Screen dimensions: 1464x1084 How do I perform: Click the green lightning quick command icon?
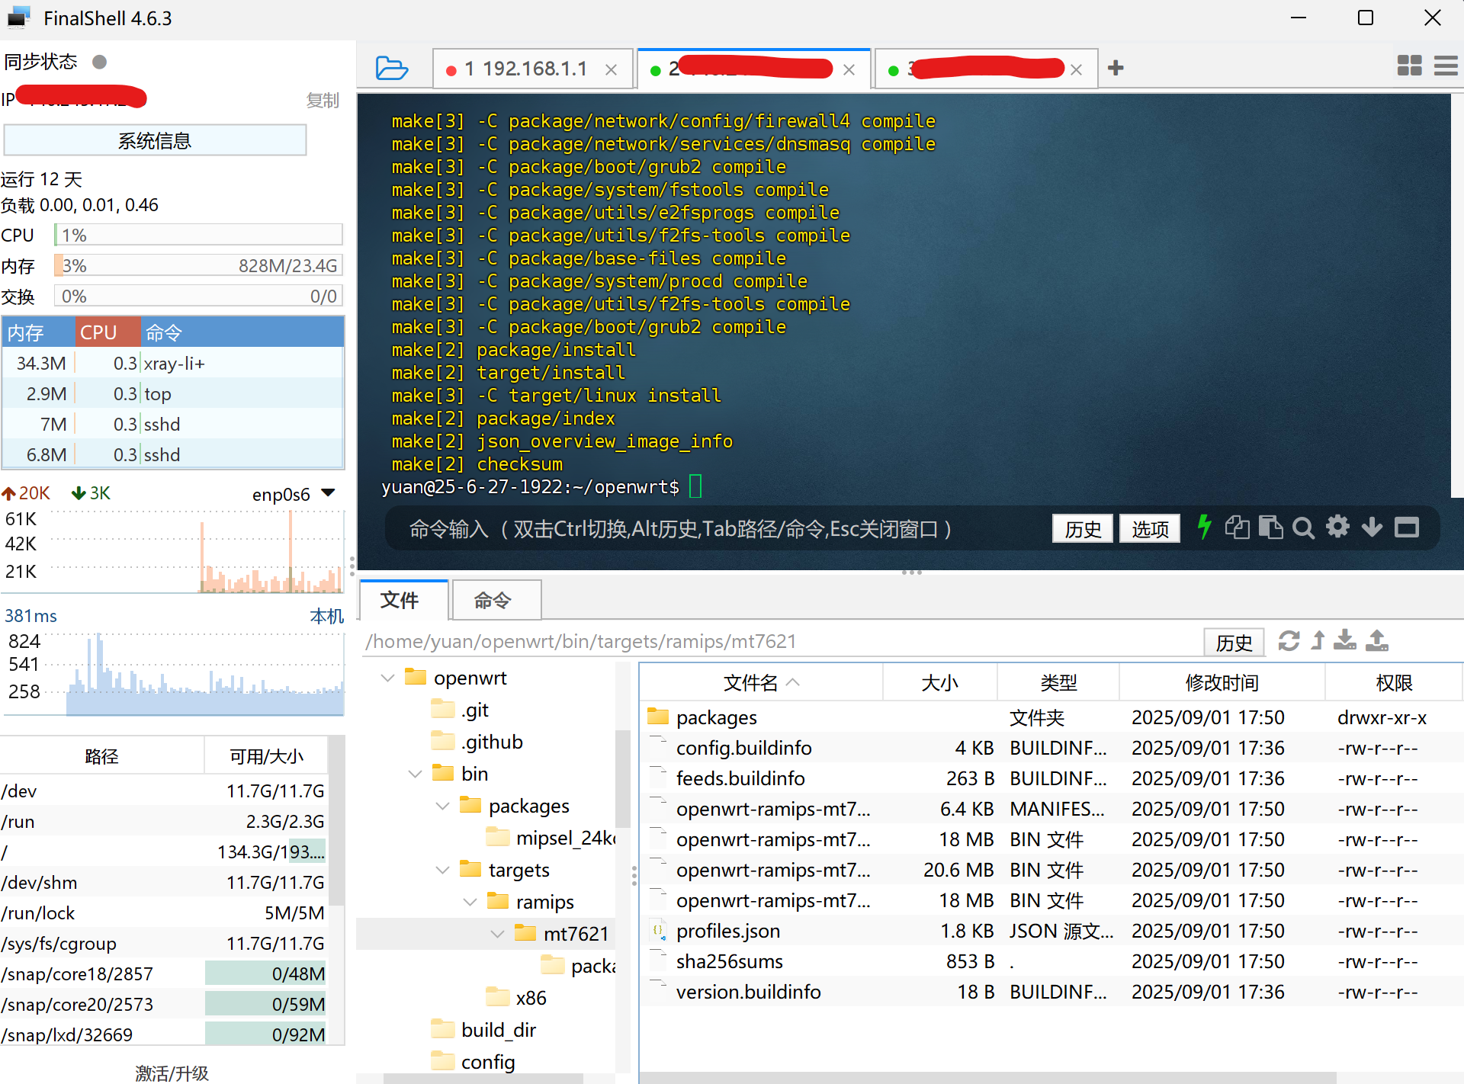1204,528
